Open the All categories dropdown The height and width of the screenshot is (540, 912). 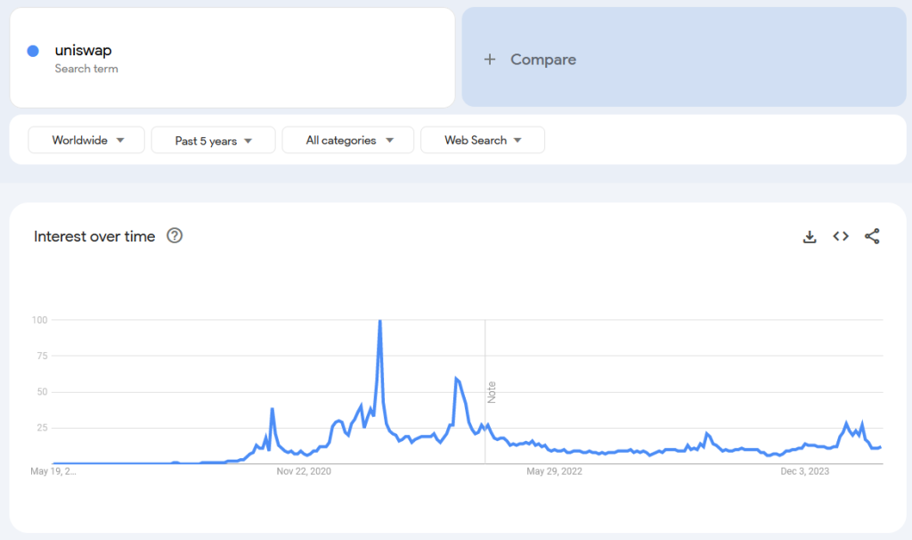(x=347, y=140)
